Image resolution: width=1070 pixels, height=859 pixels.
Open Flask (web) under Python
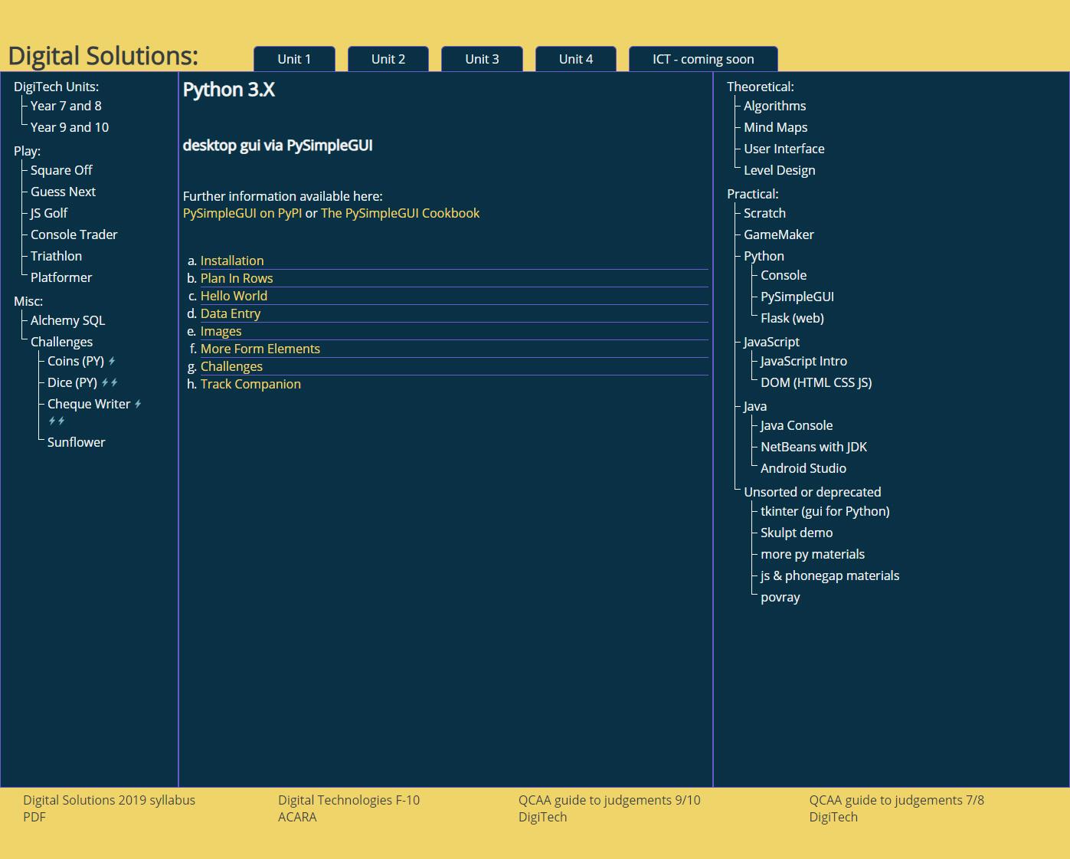[792, 318]
